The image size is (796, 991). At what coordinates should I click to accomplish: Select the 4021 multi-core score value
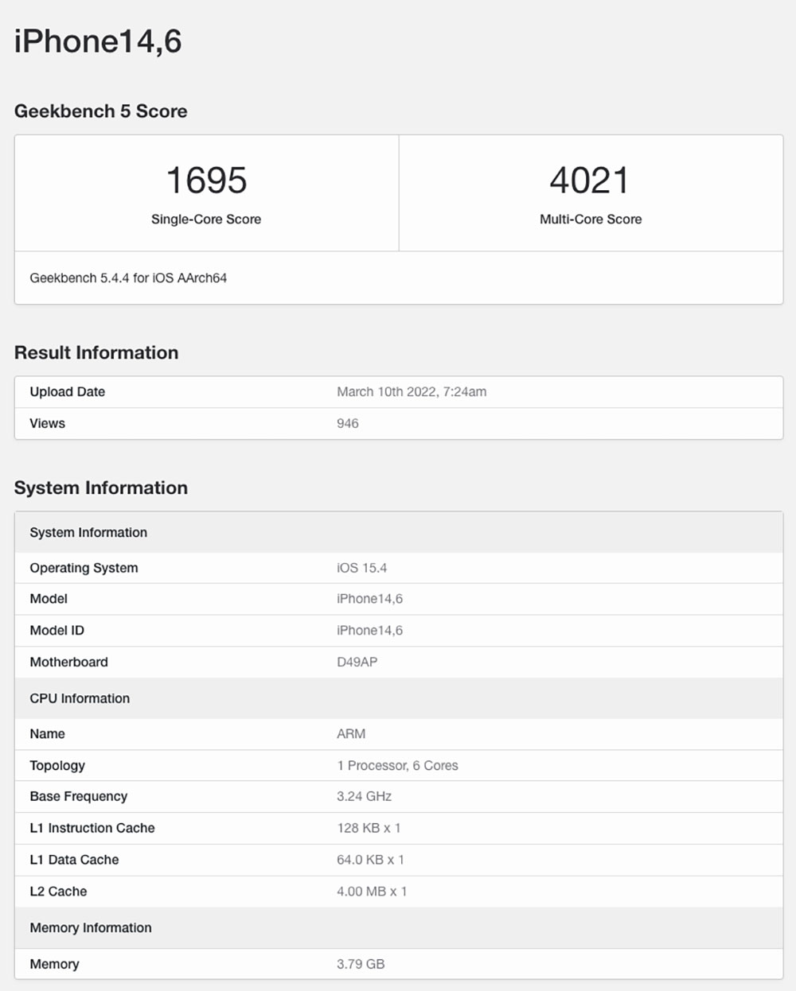pyautogui.click(x=590, y=181)
